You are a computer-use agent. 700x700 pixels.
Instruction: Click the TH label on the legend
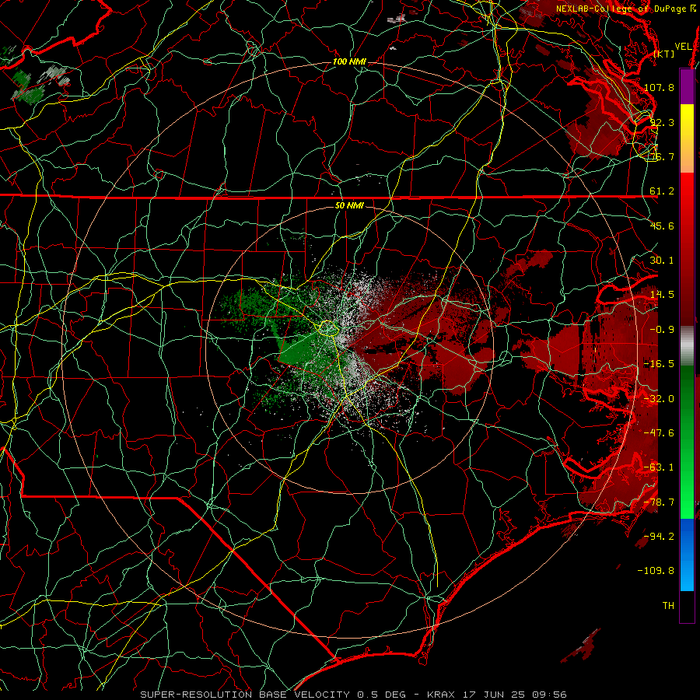tap(668, 606)
